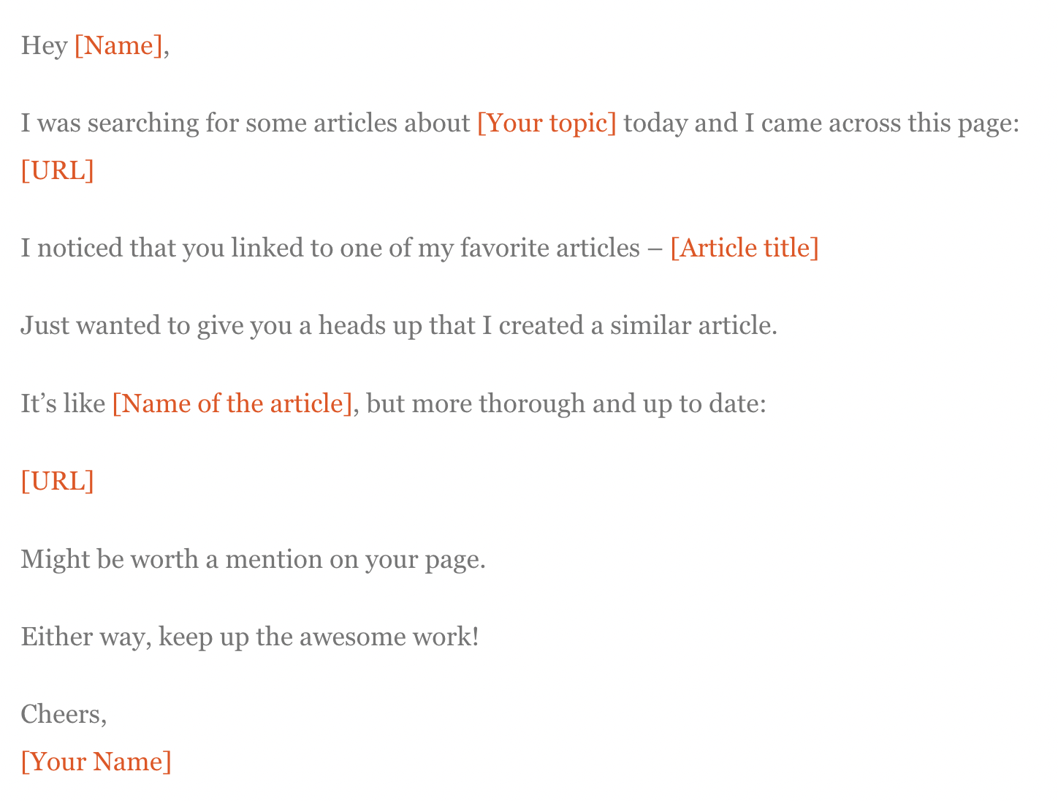Click the words "It's like"

coord(63,403)
